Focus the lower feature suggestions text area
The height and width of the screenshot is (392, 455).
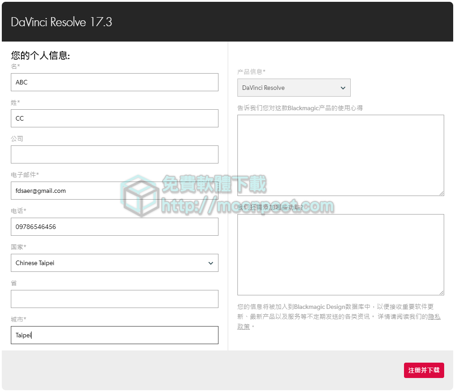(x=340, y=254)
